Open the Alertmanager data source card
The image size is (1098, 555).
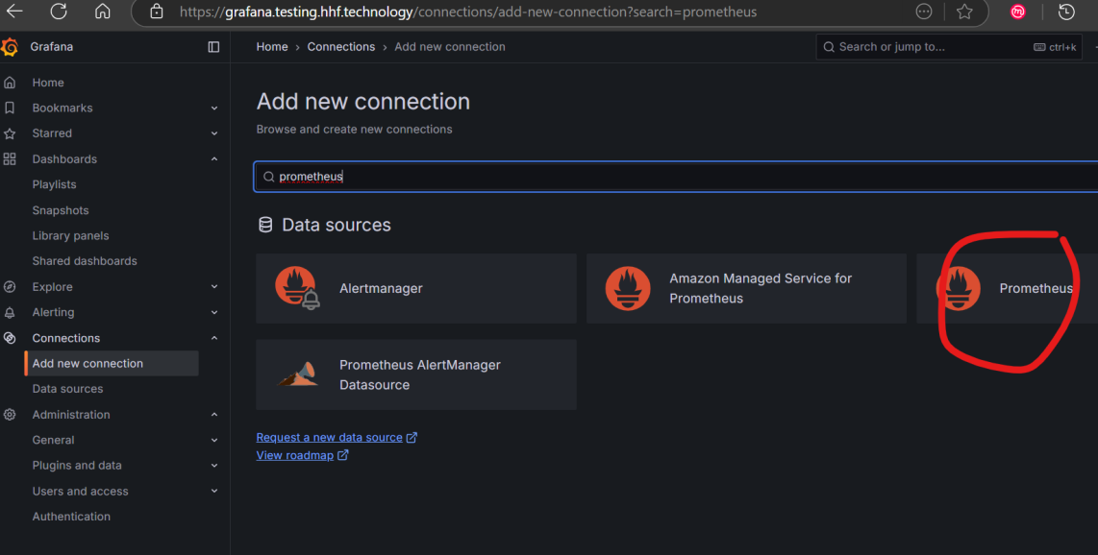pyautogui.click(x=416, y=288)
